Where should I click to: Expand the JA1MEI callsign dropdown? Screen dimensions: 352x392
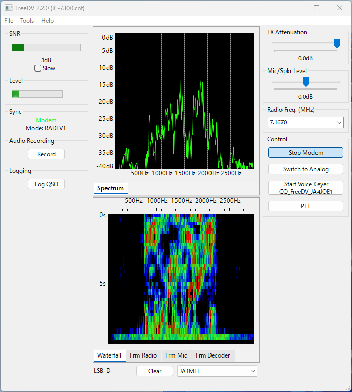coord(253,371)
